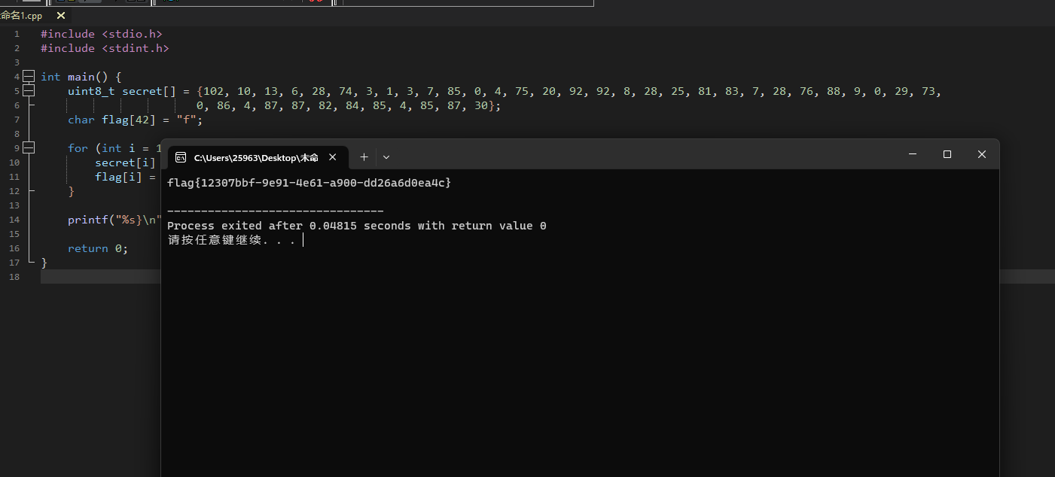Screen dimensions: 1055x477
Task: Click the '#include <stdint.h>' code line
Action: 105,48
